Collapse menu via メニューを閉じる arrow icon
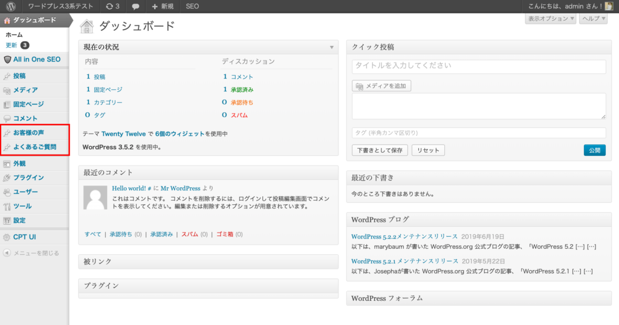This screenshot has width=619, height=325. pos(7,253)
